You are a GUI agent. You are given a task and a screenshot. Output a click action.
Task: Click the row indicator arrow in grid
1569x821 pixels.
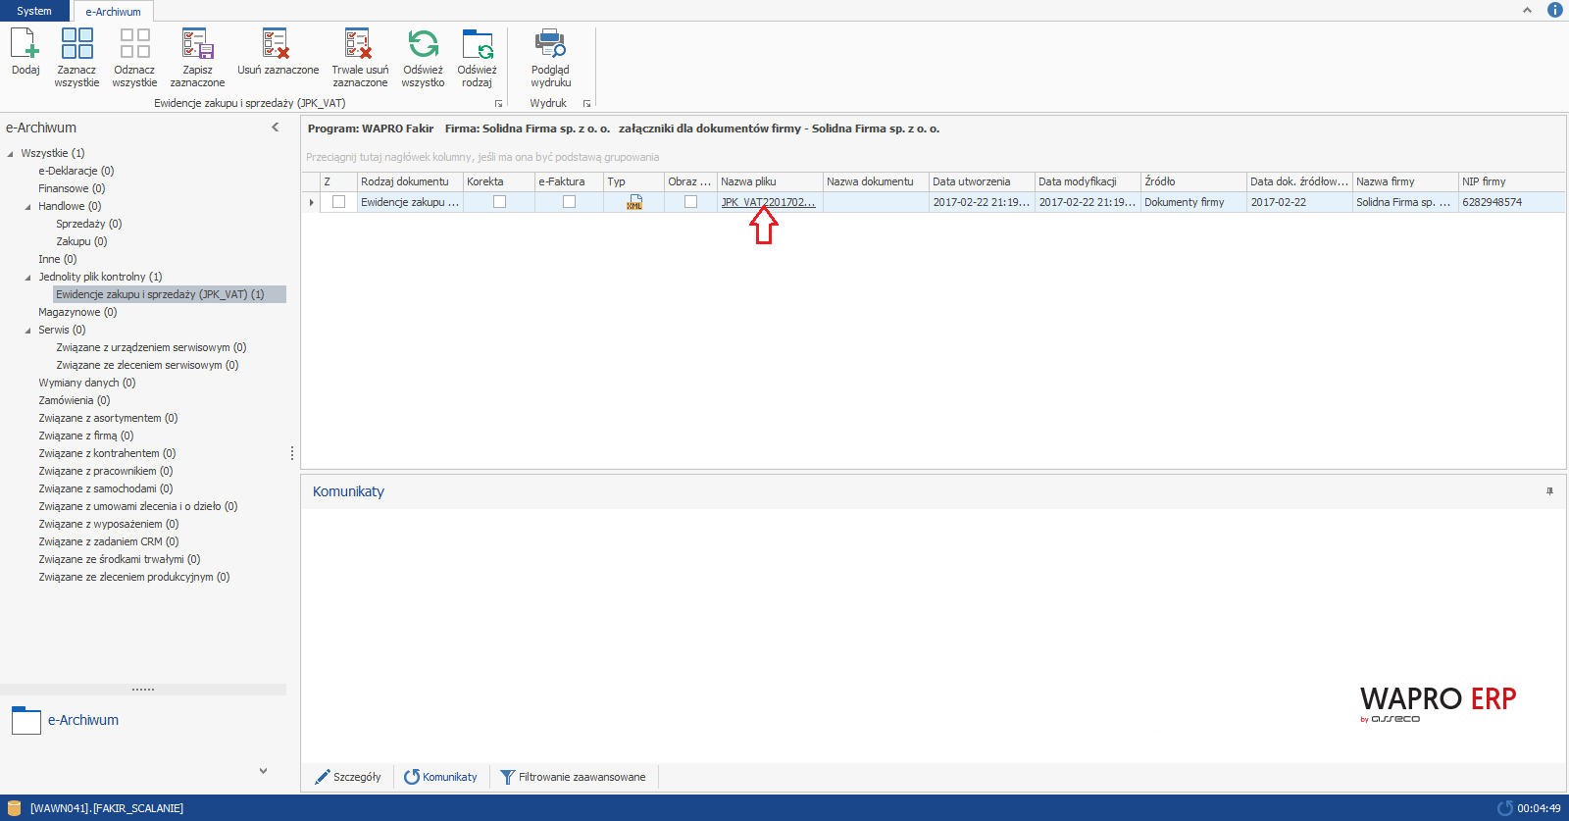coord(312,202)
